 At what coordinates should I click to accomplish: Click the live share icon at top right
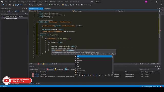point(161,5)
